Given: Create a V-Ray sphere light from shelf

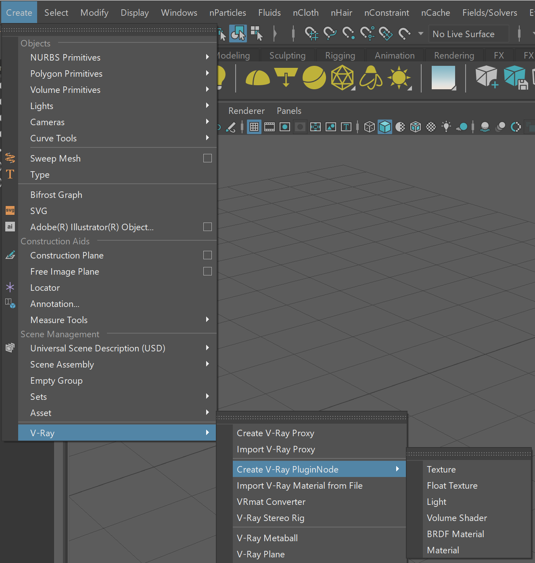Looking at the screenshot, I should click(x=314, y=78).
